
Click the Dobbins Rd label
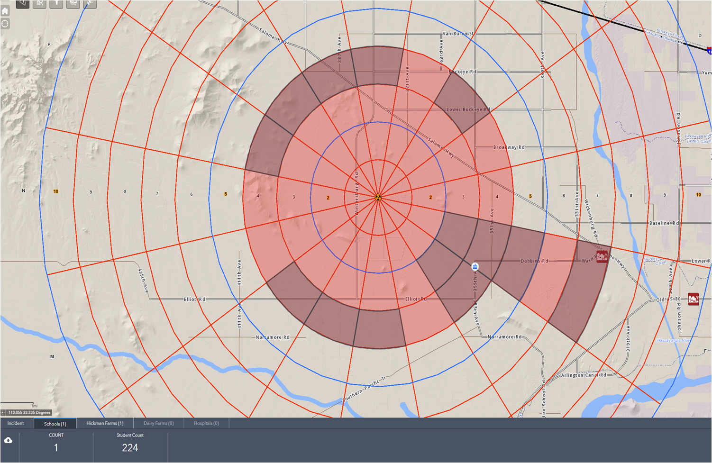pos(535,261)
